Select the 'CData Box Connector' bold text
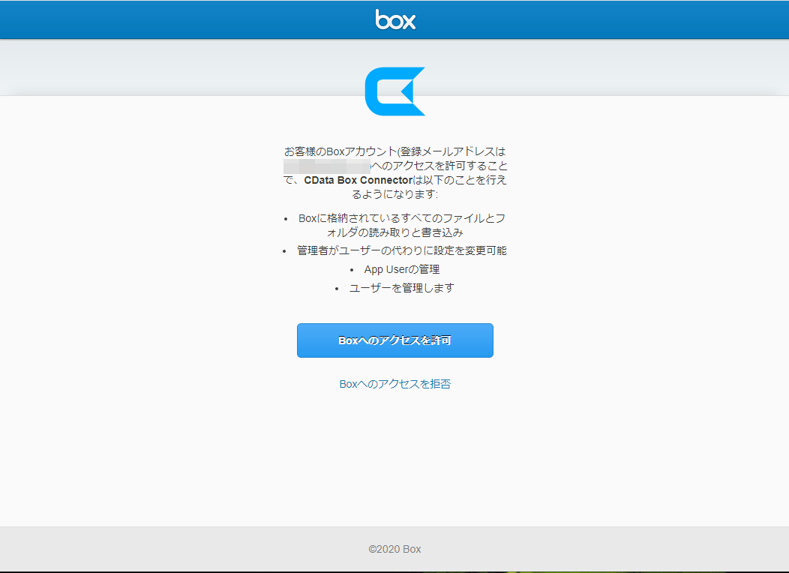This screenshot has height=573, width=789. point(358,180)
